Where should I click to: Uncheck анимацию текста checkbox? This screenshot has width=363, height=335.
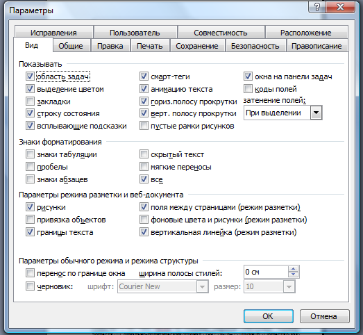tap(144, 89)
